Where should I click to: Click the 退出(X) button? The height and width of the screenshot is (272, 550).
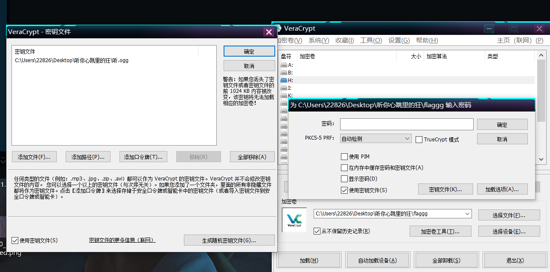click(515, 260)
